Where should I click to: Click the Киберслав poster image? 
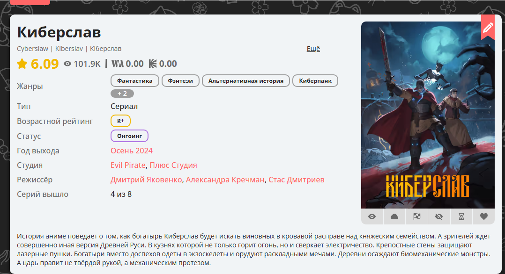pos(428,115)
